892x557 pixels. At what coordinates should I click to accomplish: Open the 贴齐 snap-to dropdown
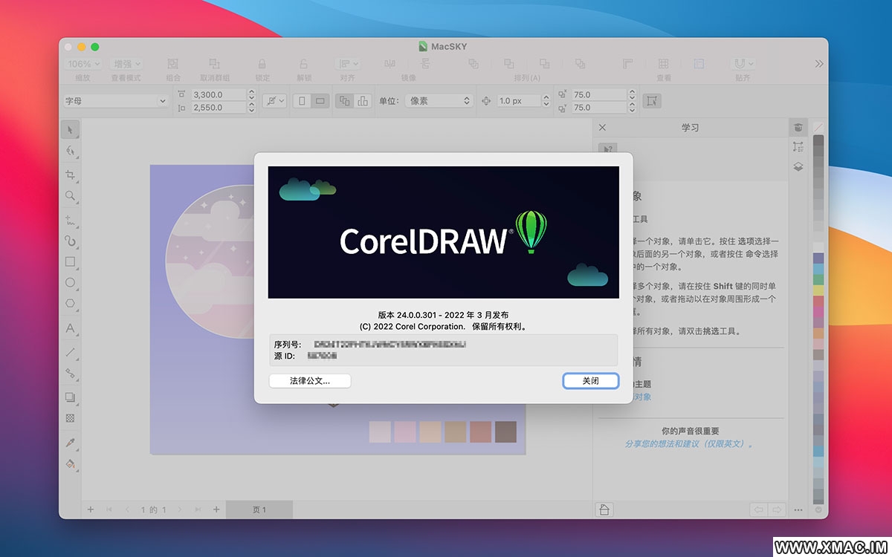(x=743, y=64)
